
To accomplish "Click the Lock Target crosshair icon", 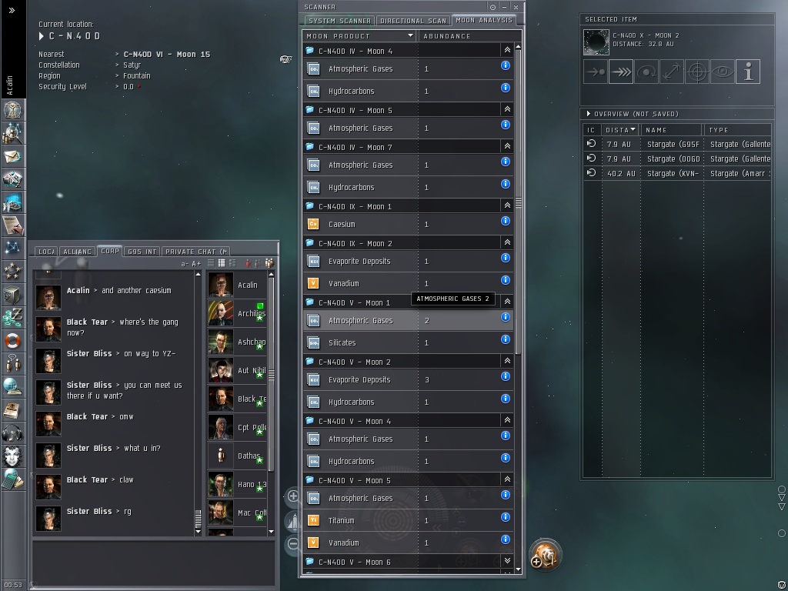I will click(x=697, y=72).
